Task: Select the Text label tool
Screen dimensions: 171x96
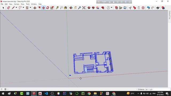Action: 62,8
